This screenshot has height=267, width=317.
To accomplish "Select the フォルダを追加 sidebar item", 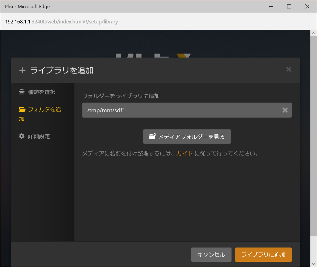I will (x=44, y=110).
